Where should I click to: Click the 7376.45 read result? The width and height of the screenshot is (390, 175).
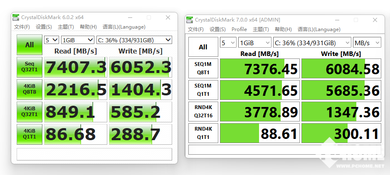point(260,68)
